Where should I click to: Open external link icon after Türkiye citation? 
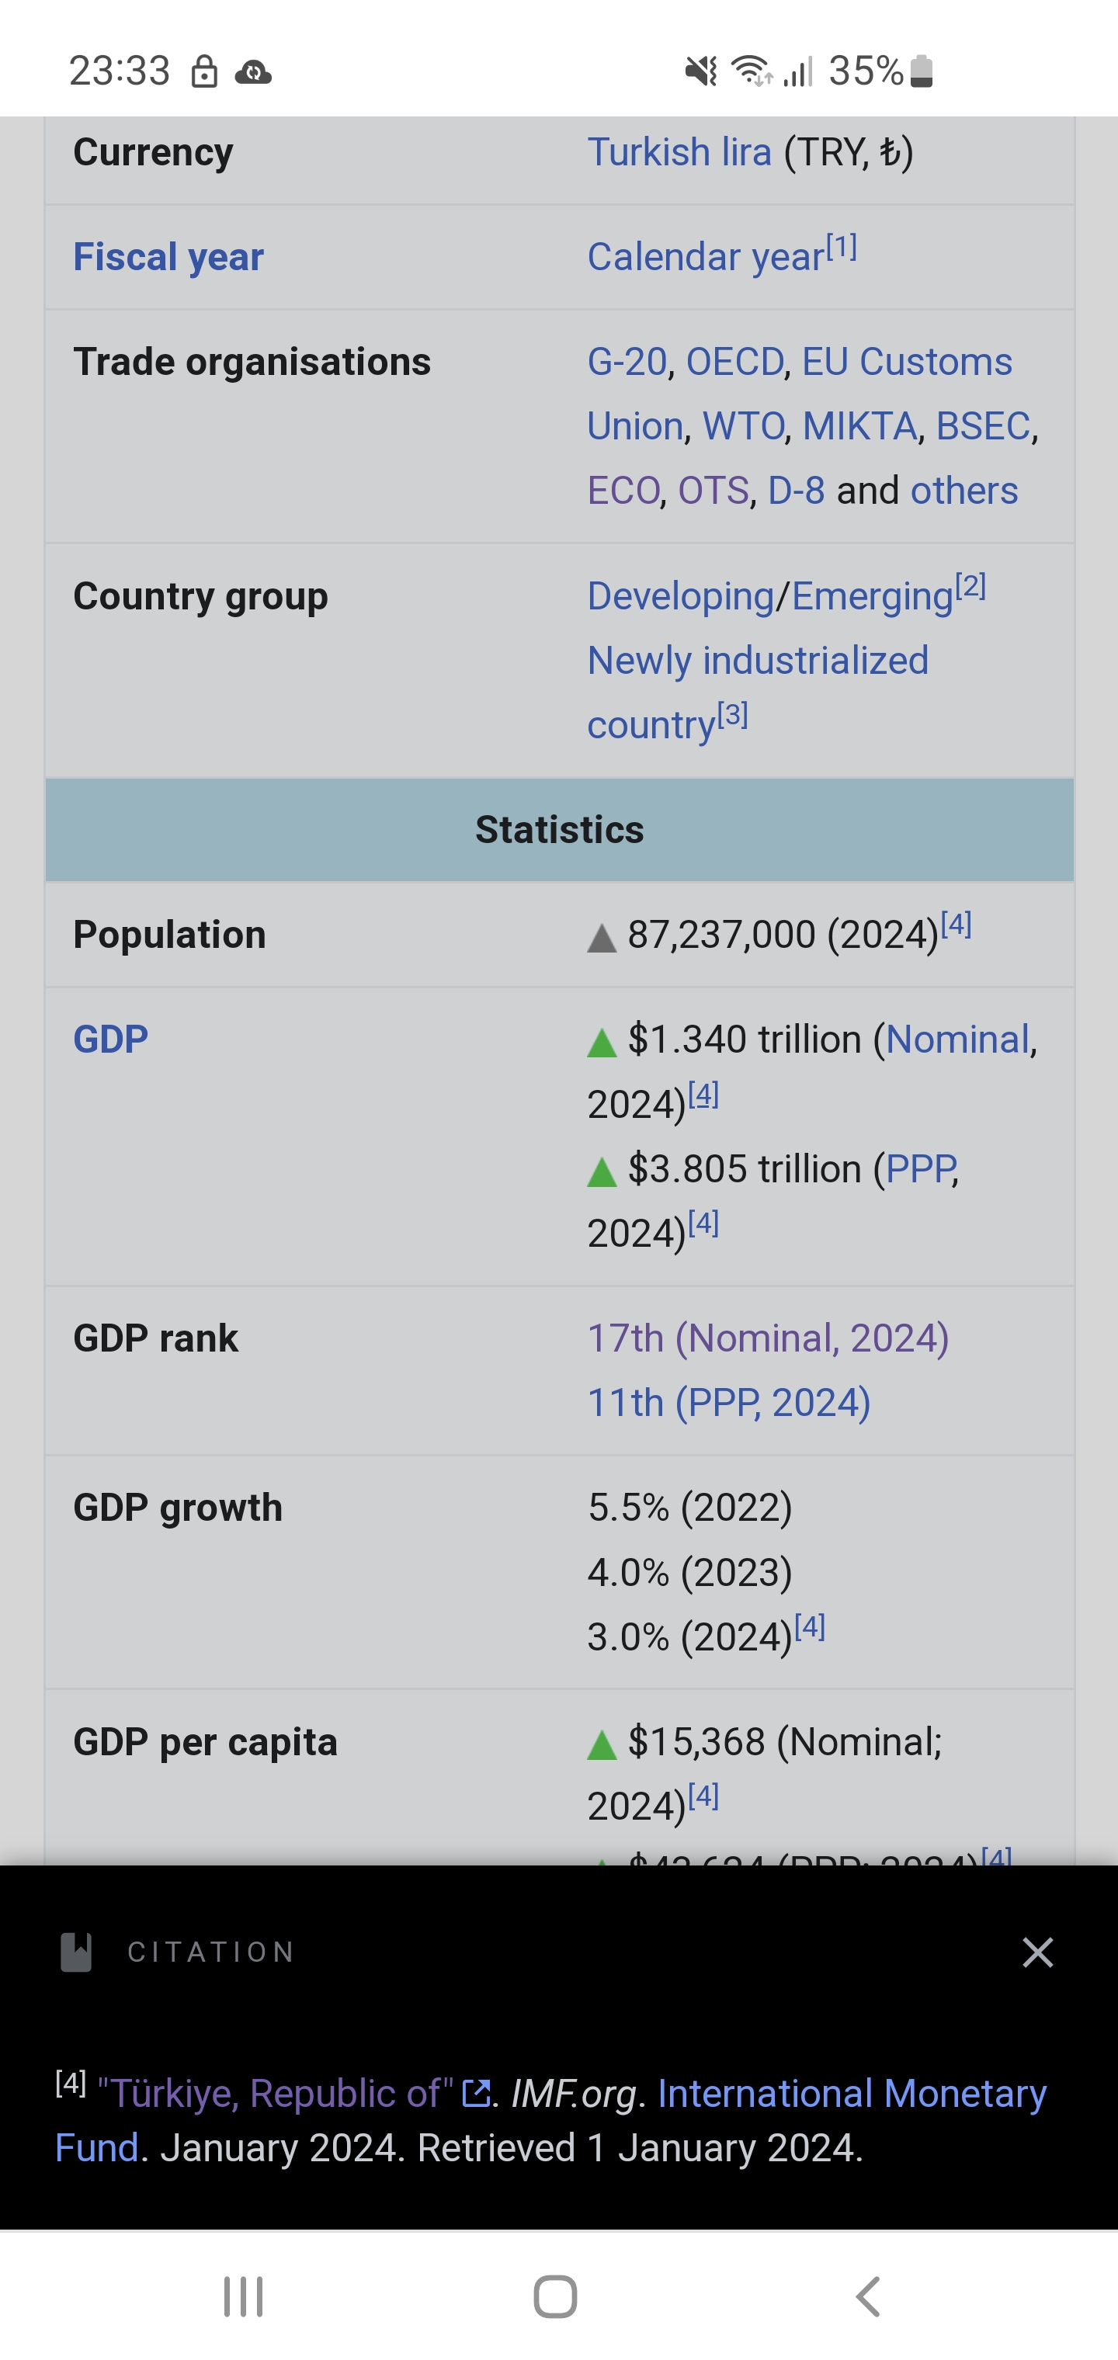(x=476, y=2094)
